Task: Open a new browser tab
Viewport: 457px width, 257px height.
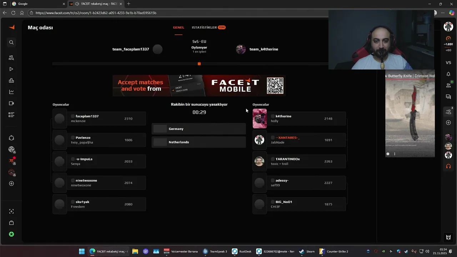Action: click(129, 4)
